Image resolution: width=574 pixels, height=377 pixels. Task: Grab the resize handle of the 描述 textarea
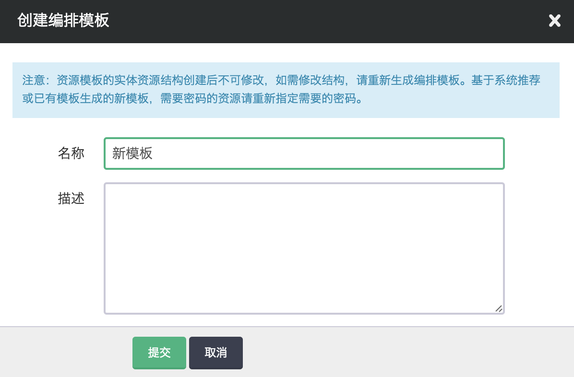tap(499, 308)
